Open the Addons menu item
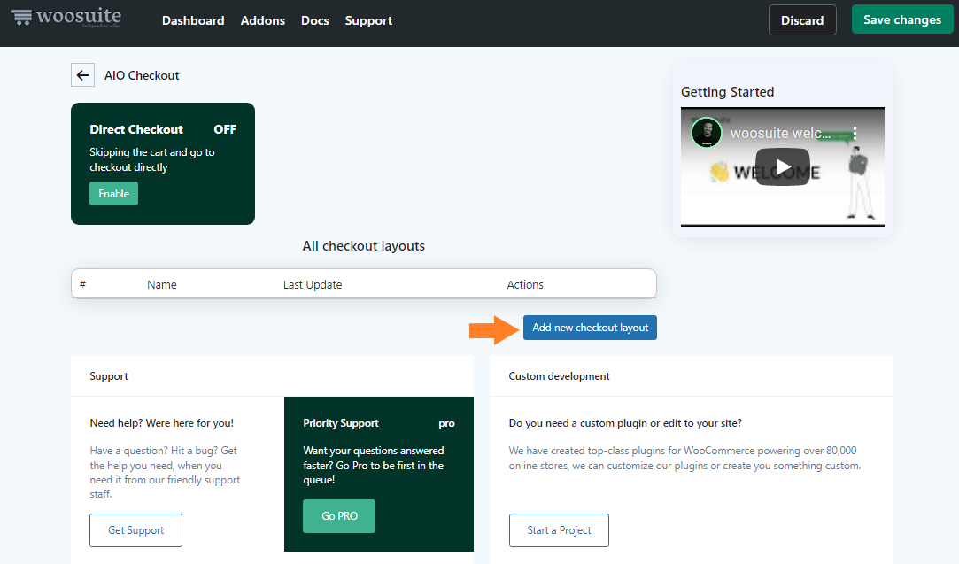The height and width of the screenshot is (564, 959). point(263,20)
